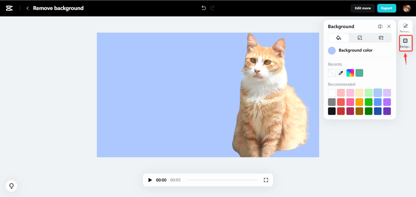
Task: Select the pastel lavender swatch
Action: (387, 93)
